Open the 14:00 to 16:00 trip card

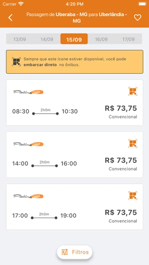[75, 155]
